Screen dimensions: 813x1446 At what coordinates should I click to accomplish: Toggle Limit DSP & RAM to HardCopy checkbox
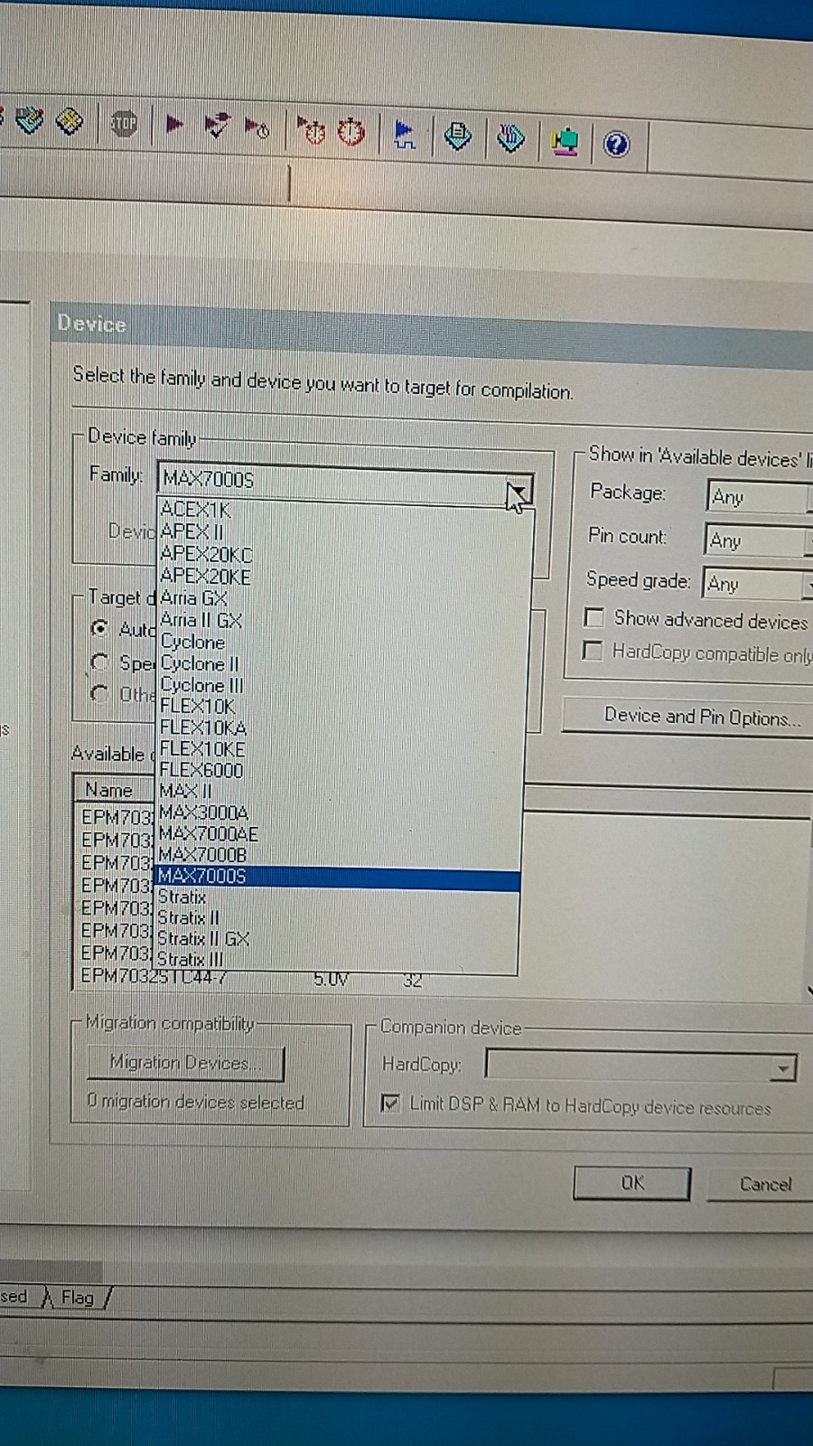pyautogui.click(x=390, y=1103)
